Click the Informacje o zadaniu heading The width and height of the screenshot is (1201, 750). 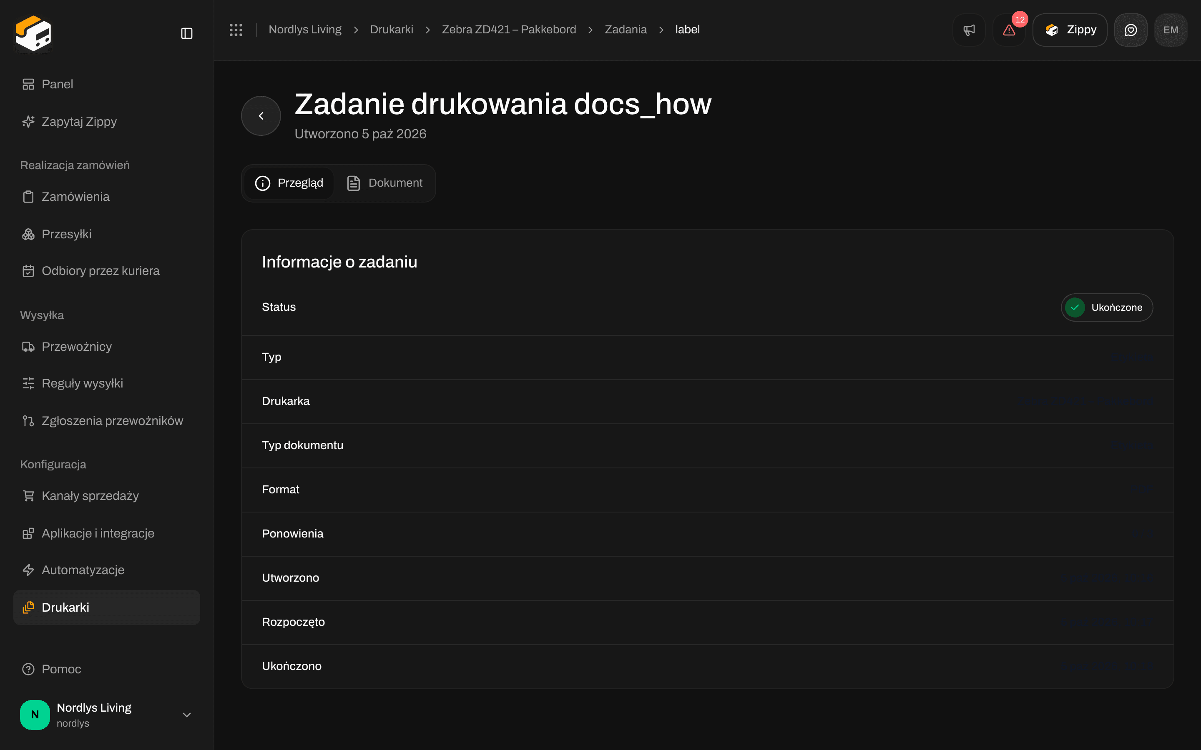339,262
